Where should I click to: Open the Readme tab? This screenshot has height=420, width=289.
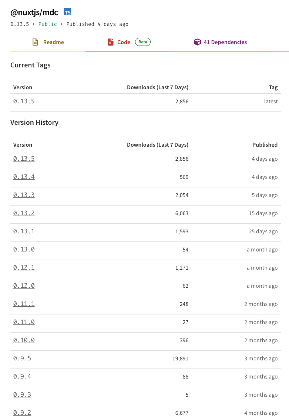click(x=53, y=42)
